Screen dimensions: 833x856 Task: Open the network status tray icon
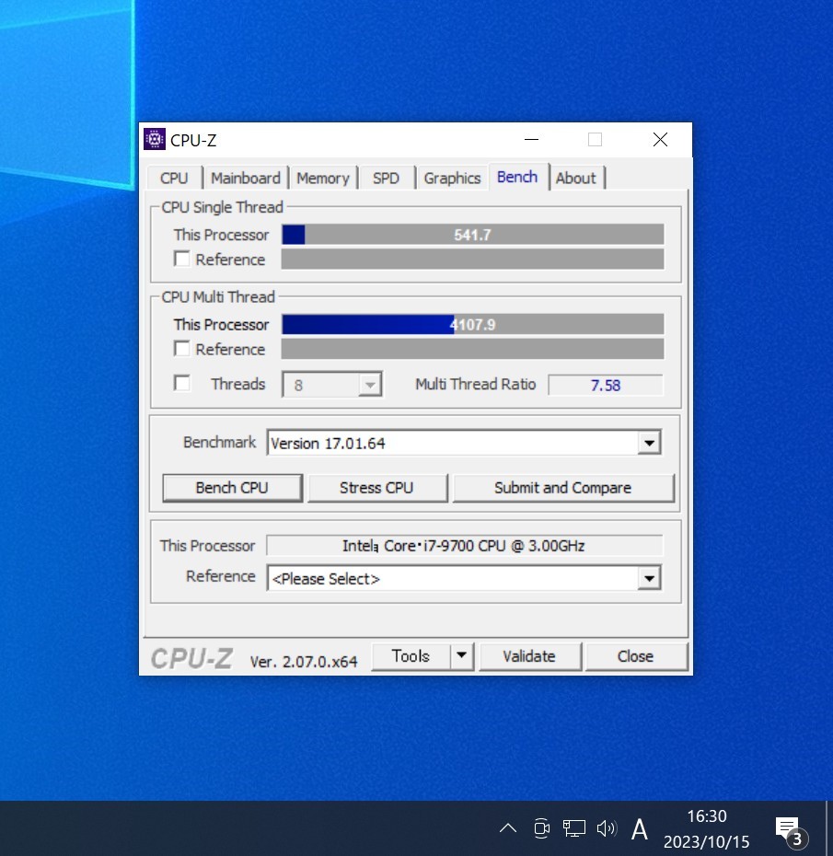(573, 828)
